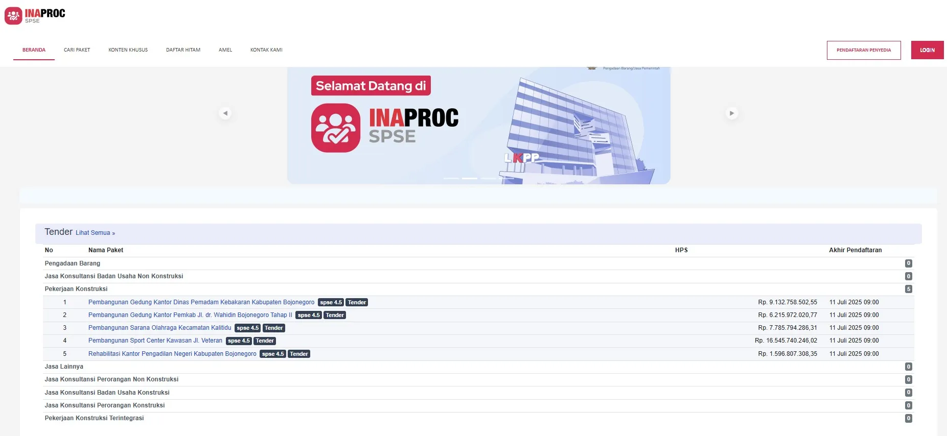Open Pembangunan Gedung Kantor Dinas Pemadam Kebakaran tender

click(201, 302)
